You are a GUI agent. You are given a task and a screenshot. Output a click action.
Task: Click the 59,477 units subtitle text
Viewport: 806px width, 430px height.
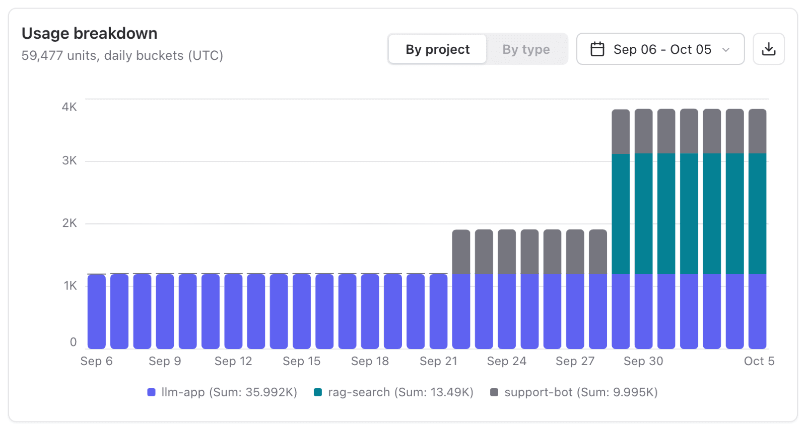click(x=122, y=55)
